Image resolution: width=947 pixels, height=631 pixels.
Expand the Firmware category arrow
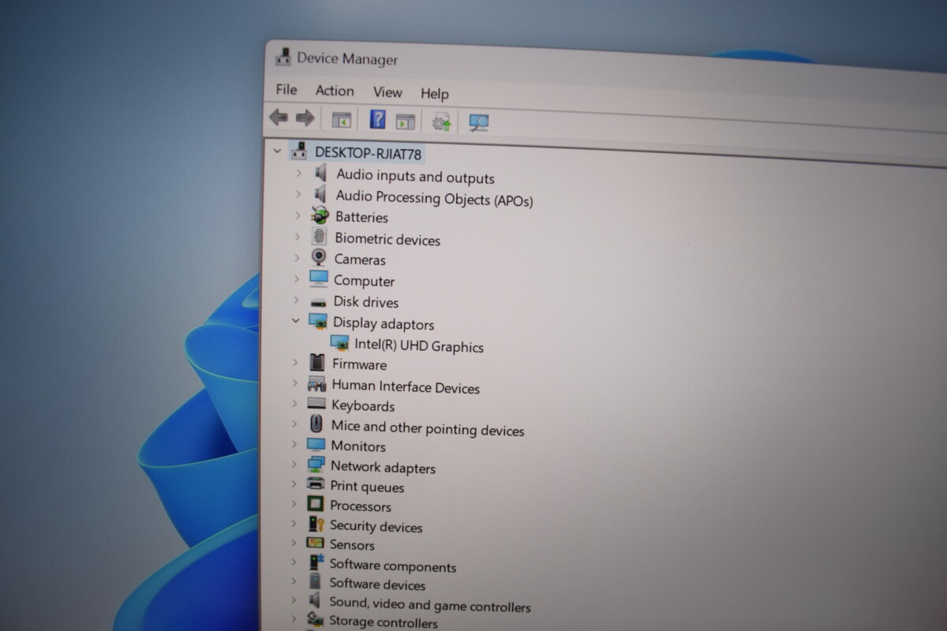pyautogui.click(x=295, y=362)
